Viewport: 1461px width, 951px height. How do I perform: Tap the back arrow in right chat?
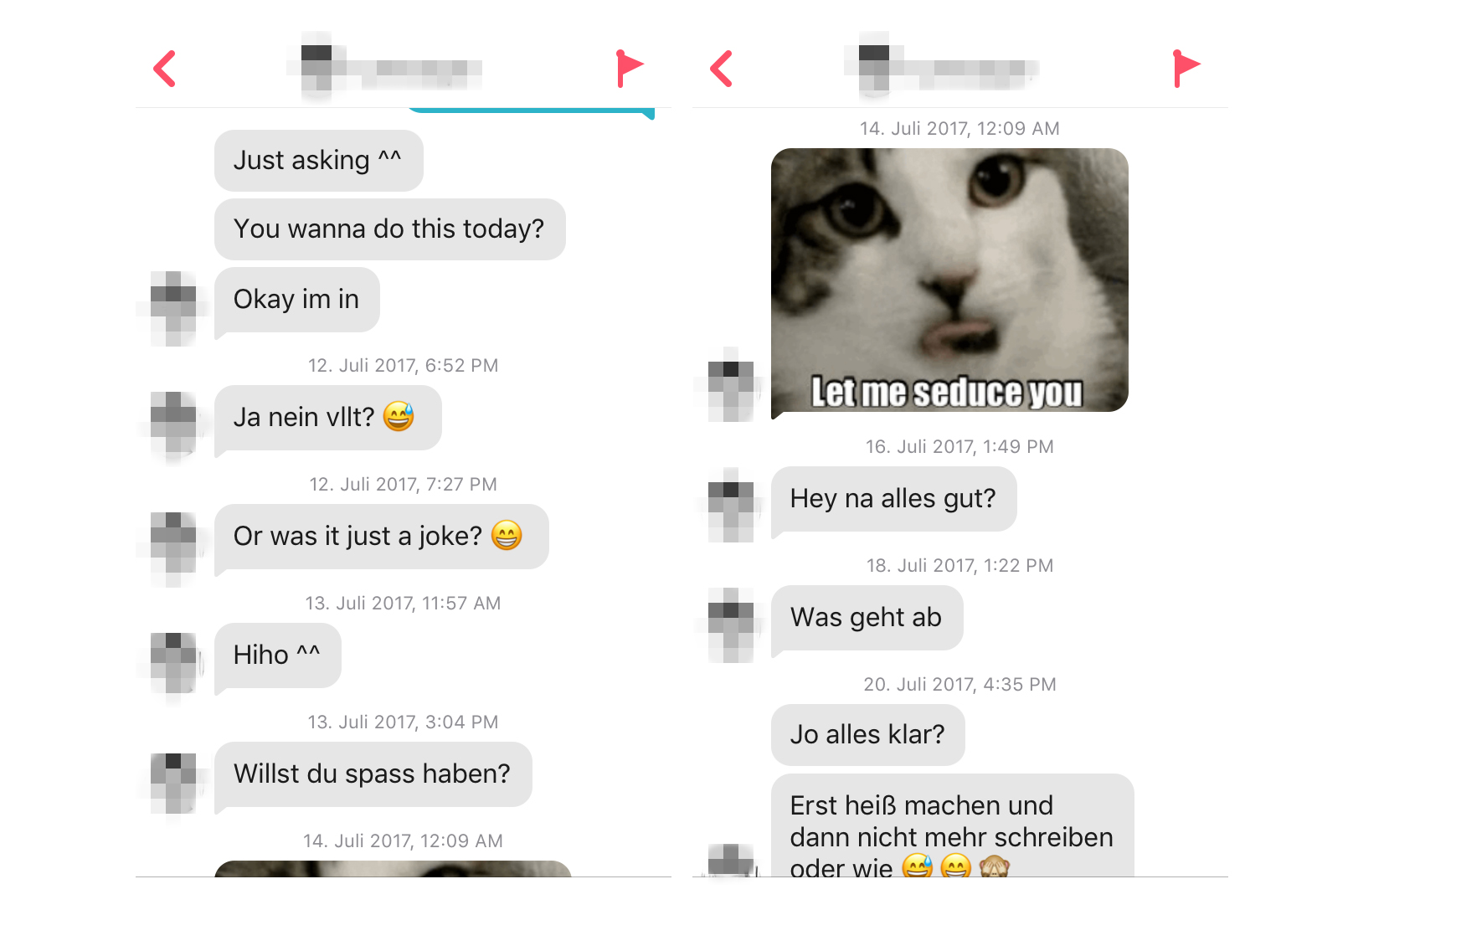click(721, 69)
